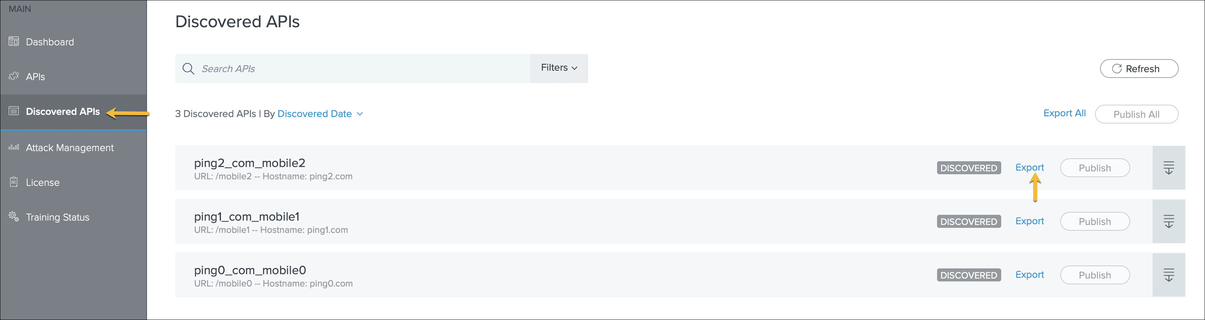Export the ping1_com_mobile1 API
1205x320 pixels.
pos(1029,221)
